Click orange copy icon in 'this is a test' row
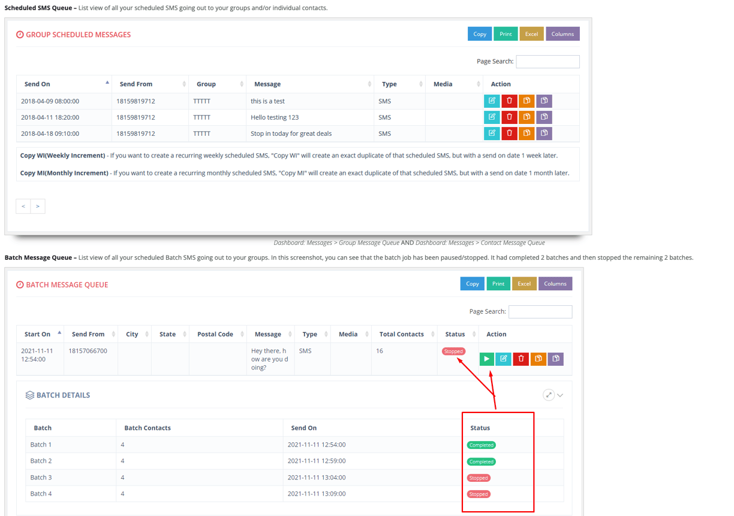This screenshot has width=734, height=516. coord(527,101)
